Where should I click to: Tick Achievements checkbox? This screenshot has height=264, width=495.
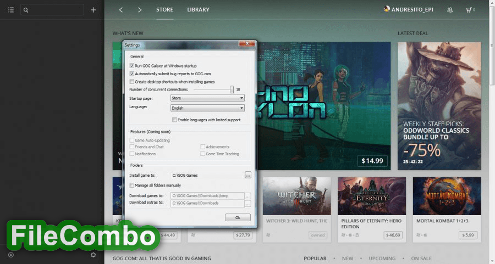[x=202, y=147]
